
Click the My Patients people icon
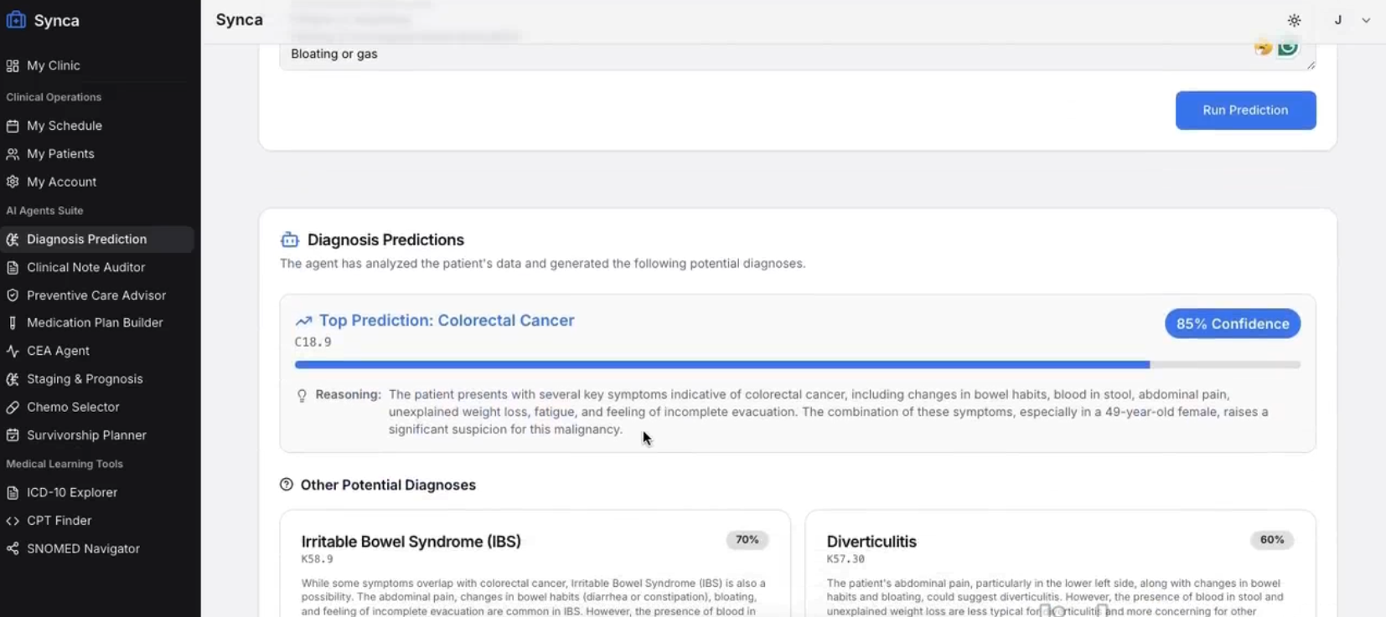[x=13, y=154]
